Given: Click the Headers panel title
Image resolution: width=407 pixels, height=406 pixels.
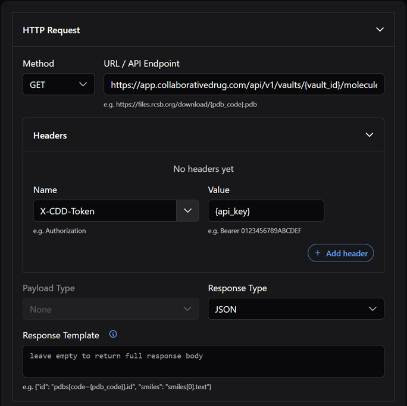Looking at the screenshot, I should click(50, 136).
